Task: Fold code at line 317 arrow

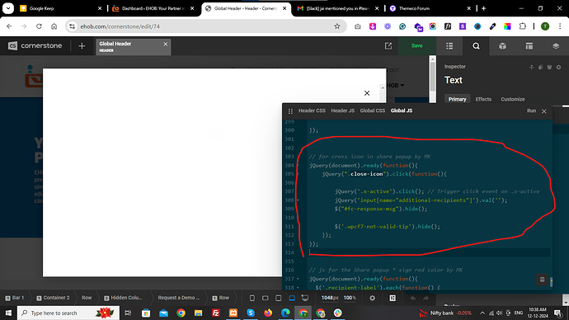Action: (x=299, y=279)
